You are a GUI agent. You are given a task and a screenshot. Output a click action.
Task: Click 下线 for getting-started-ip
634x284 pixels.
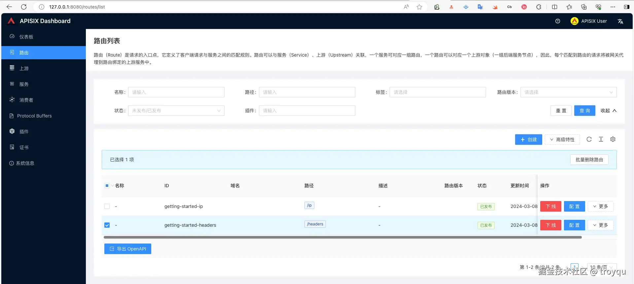tap(551, 206)
